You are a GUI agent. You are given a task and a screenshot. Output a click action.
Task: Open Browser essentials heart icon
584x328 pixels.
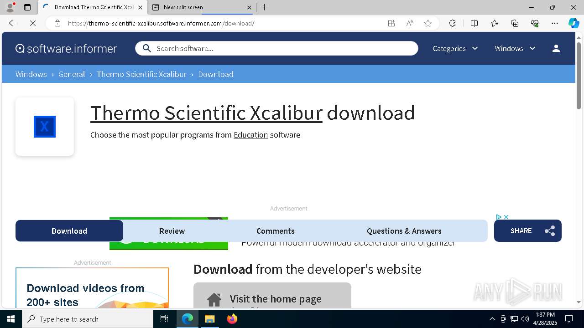(535, 23)
